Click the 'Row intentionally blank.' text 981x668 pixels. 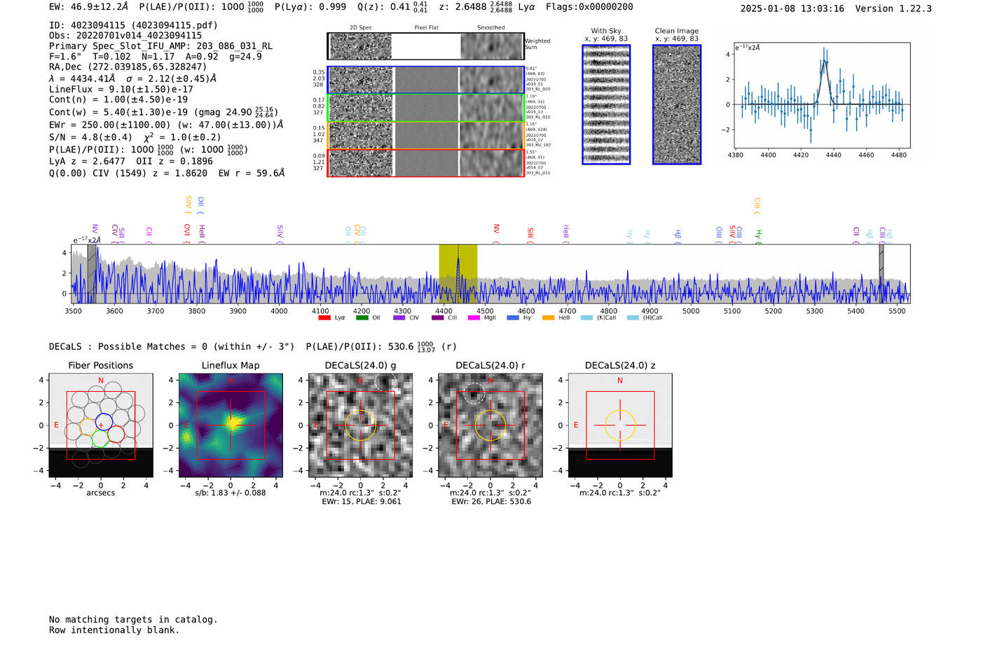click(114, 630)
